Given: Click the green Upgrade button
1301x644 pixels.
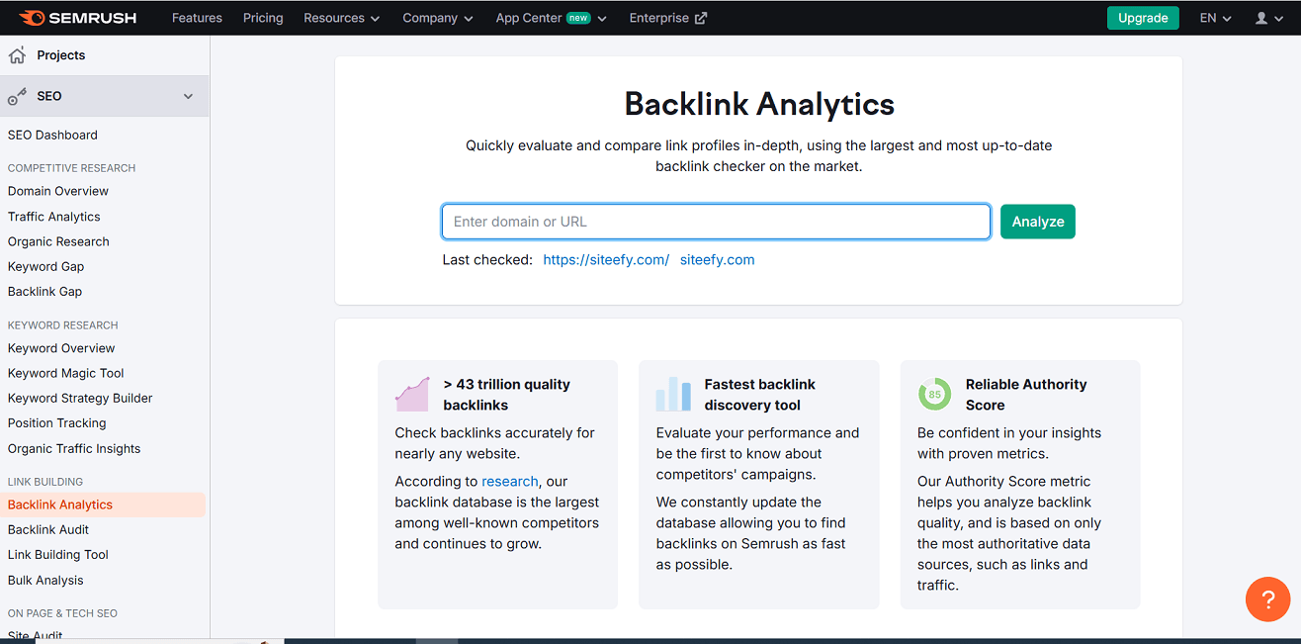Looking at the screenshot, I should [x=1143, y=17].
